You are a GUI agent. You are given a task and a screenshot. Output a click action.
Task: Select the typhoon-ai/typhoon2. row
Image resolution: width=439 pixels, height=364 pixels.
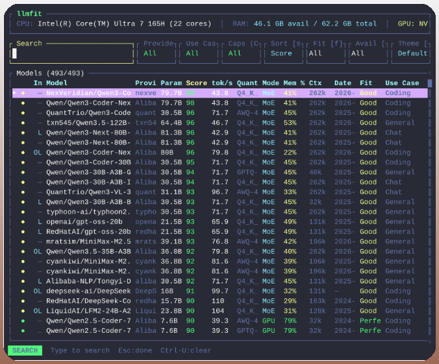pos(220,212)
